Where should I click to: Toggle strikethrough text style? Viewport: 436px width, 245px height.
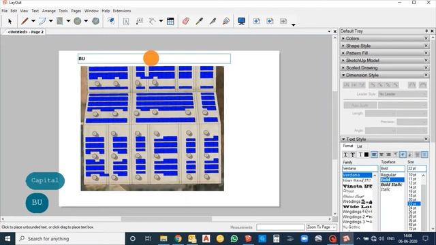point(353,154)
